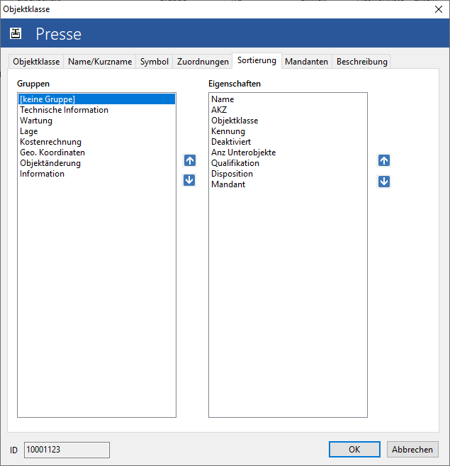Open the Beschreibung tab
Screen dimensions: 450x466
coord(362,62)
